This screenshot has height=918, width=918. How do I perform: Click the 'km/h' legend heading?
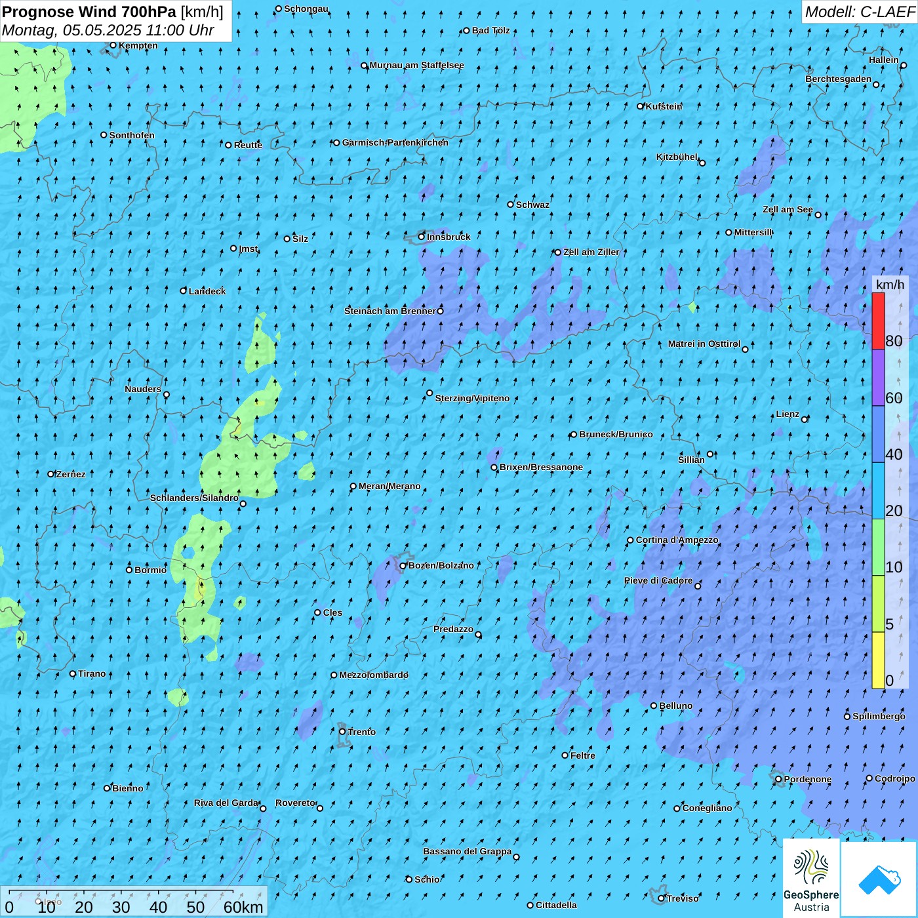(890, 285)
